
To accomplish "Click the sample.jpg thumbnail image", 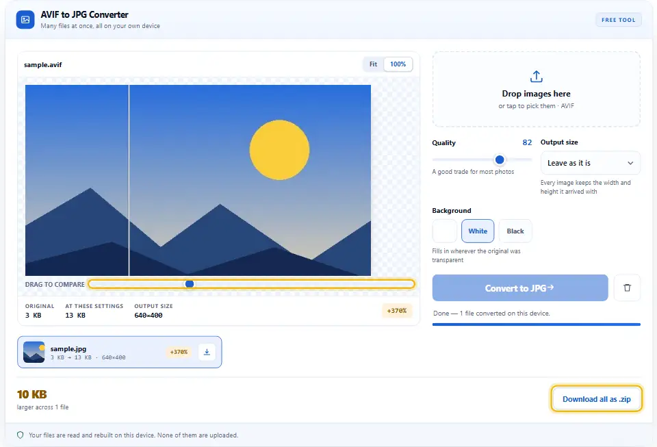I will pos(34,352).
